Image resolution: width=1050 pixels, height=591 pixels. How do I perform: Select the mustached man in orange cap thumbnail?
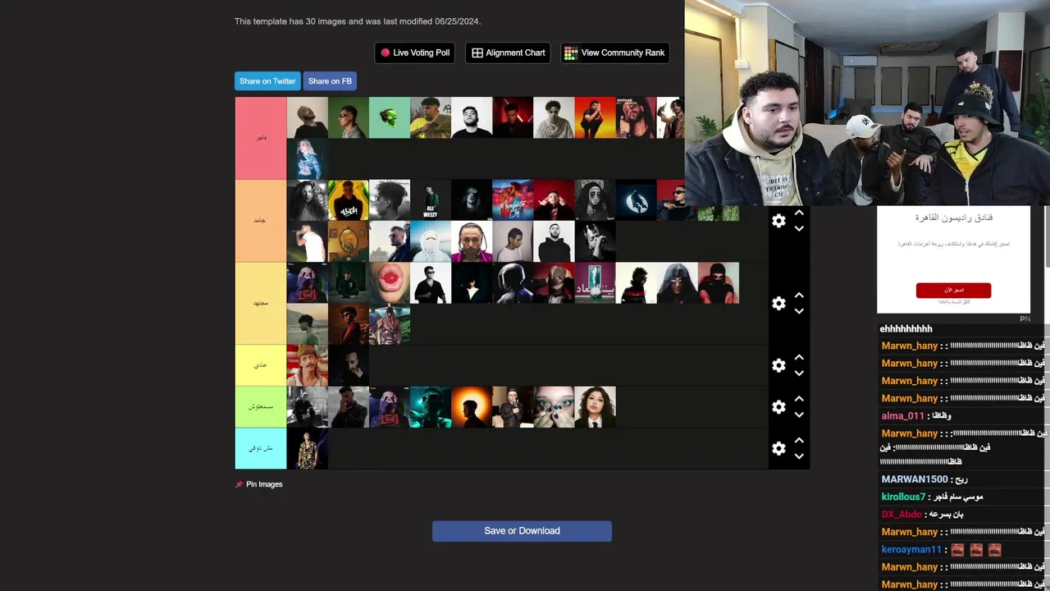(308, 365)
